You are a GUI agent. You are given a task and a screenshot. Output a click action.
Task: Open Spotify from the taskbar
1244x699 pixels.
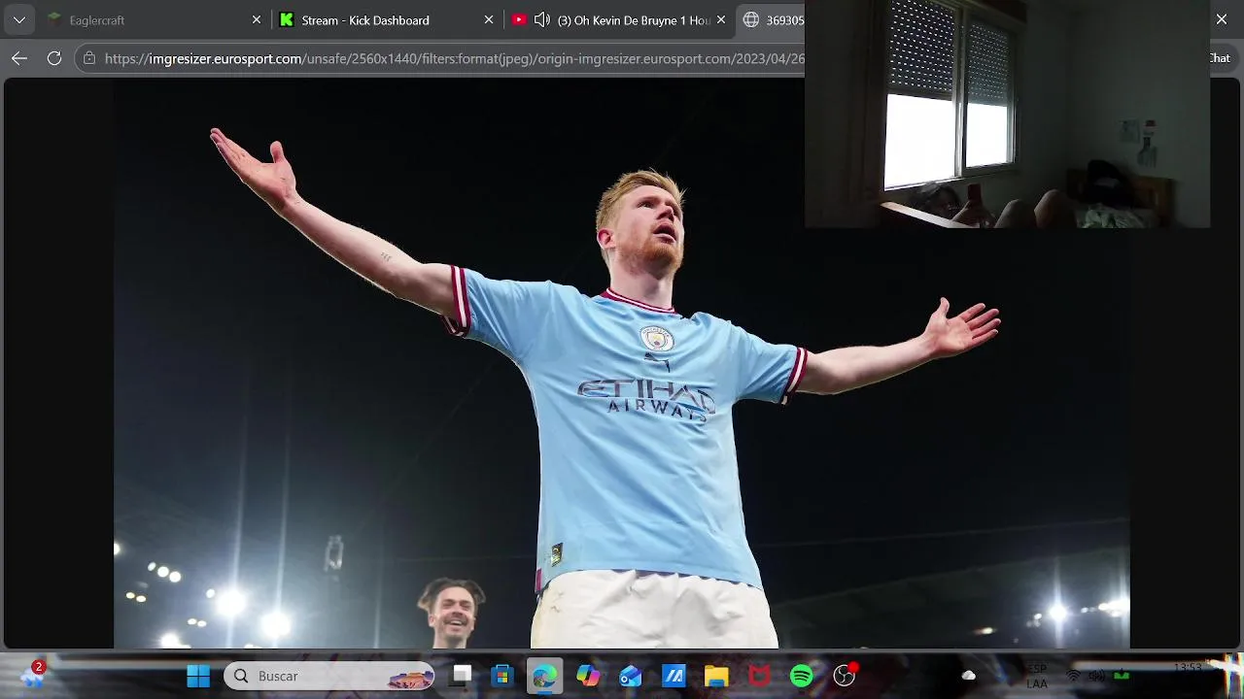point(802,676)
